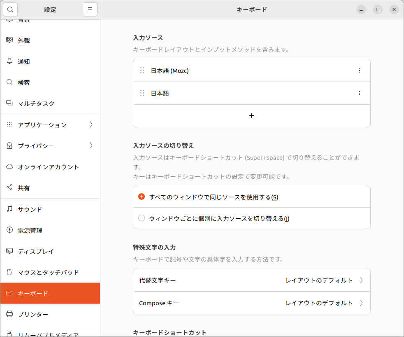Open options menu for 日本語 input source
404x337 pixels.
[x=359, y=93]
